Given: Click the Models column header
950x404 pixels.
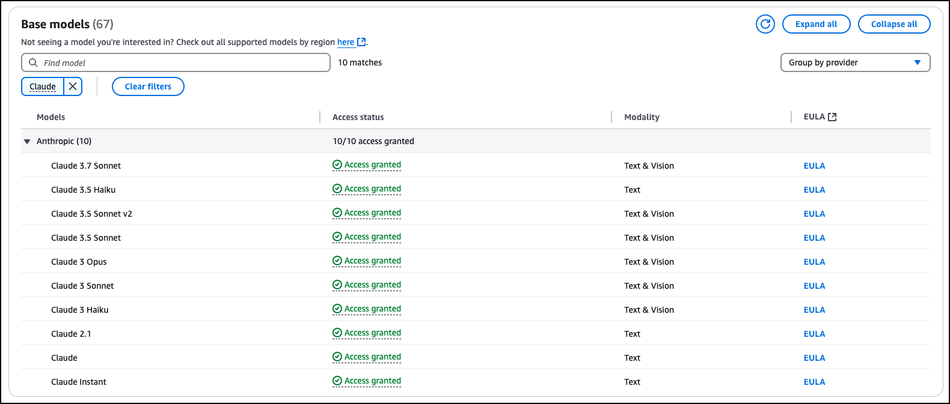Looking at the screenshot, I should pos(51,117).
